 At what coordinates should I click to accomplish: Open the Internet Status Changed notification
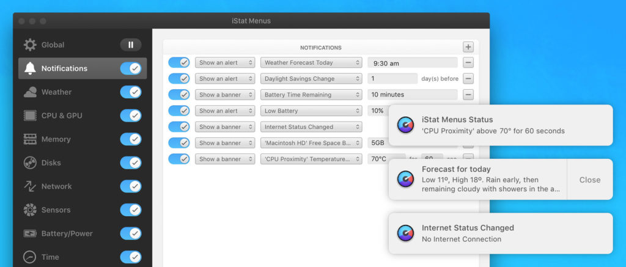point(501,233)
